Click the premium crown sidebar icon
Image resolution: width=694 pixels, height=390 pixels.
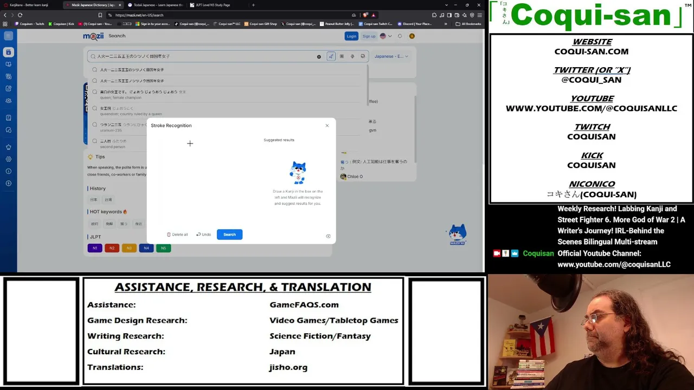pos(8,147)
